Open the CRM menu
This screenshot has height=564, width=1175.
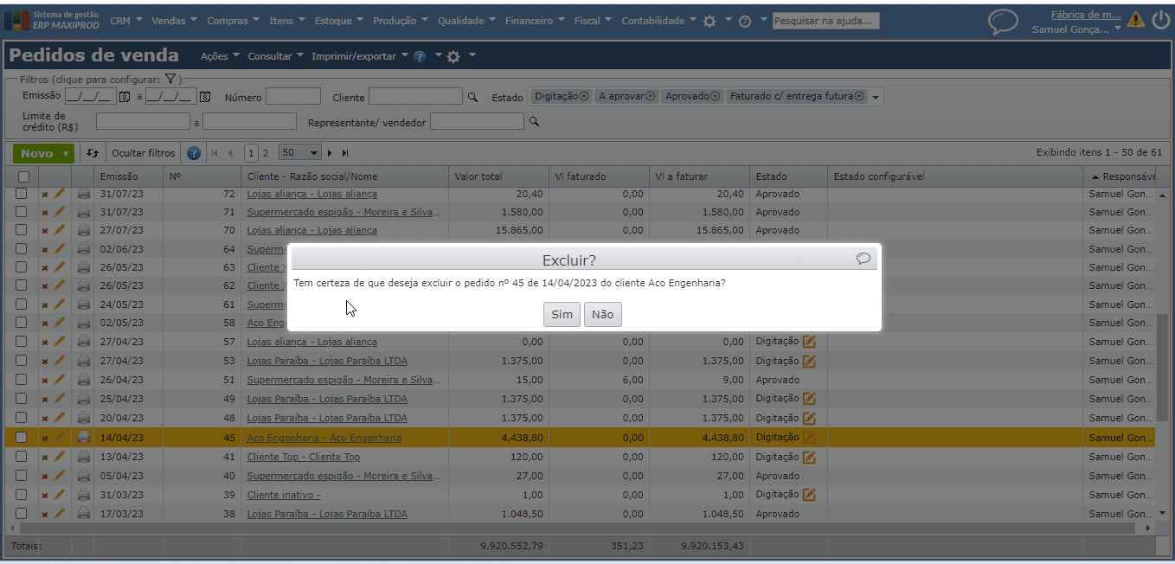tap(125, 21)
